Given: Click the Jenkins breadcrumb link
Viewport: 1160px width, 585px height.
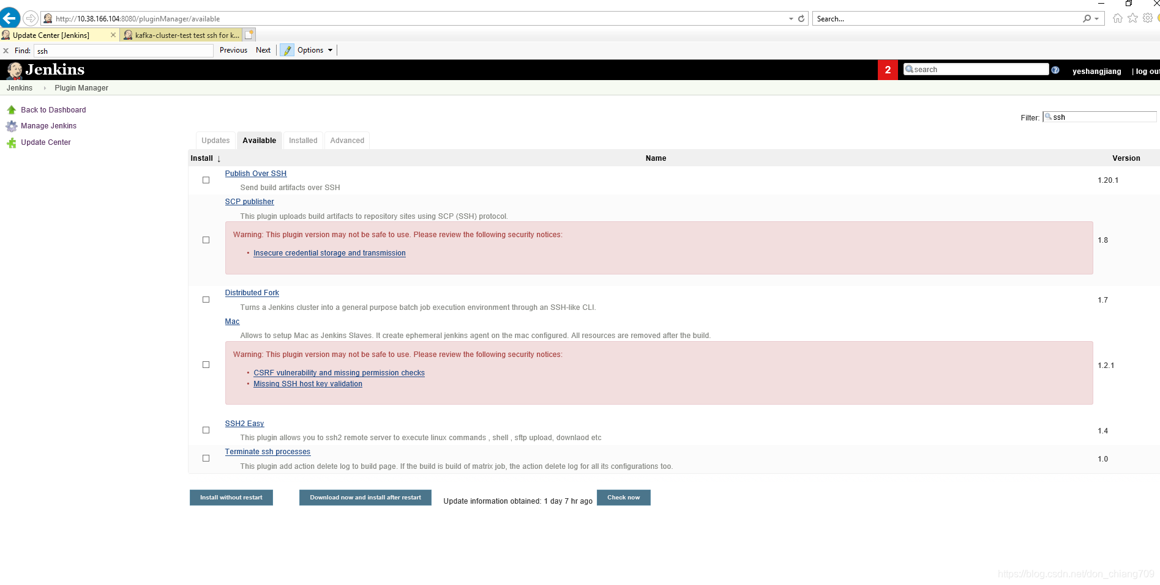Looking at the screenshot, I should click(20, 88).
